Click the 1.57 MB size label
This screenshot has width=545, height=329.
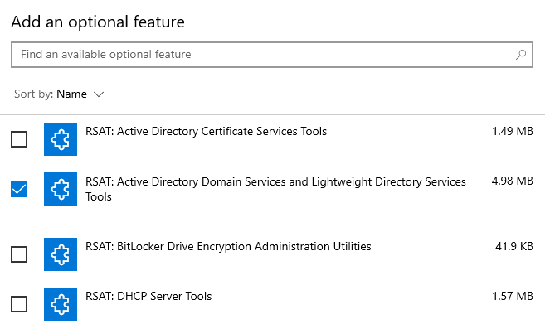pyautogui.click(x=513, y=297)
